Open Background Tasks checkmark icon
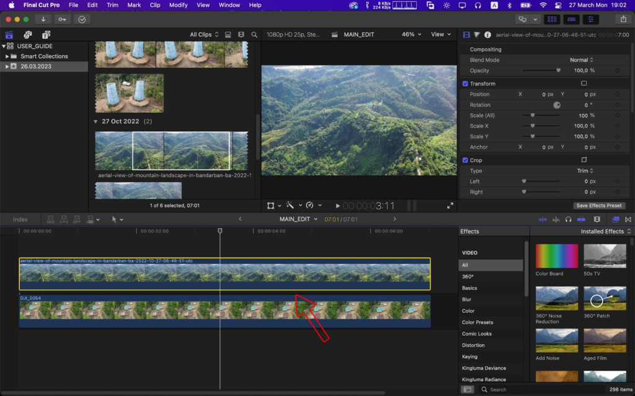This screenshot has height=396, width=635. coord(82,19)
